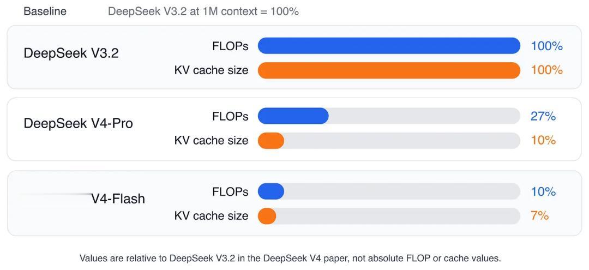Click the V4-Flash KV cache orange bar segment
This screenshot has height=270, width=589.
pyautogui.click(x=267, y=216)
